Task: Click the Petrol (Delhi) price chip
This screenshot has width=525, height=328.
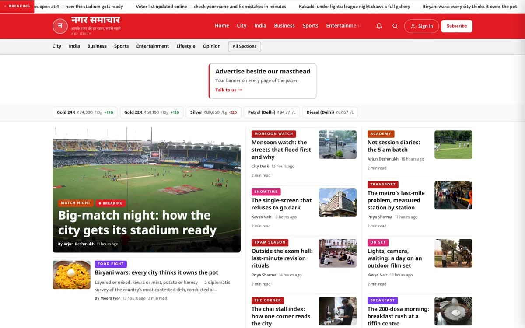Action: 272,112
